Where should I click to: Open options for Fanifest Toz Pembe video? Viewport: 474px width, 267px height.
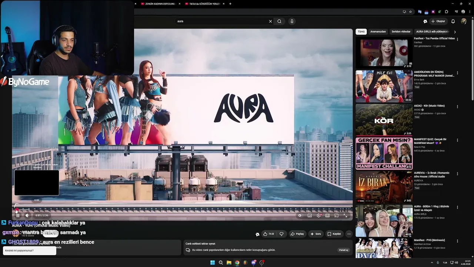click(x=457, y=39)
